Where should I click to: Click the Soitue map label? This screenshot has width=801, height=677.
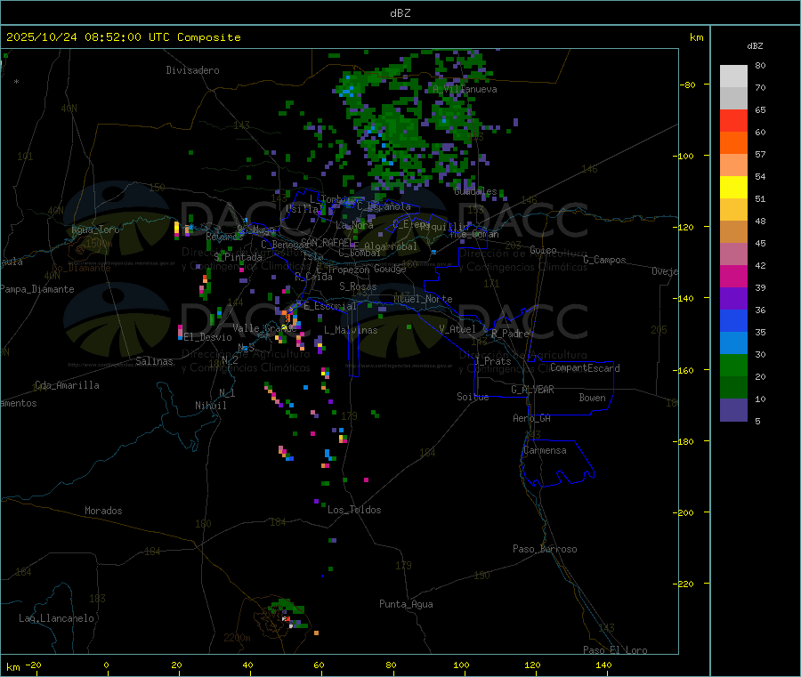pos(473,397)
